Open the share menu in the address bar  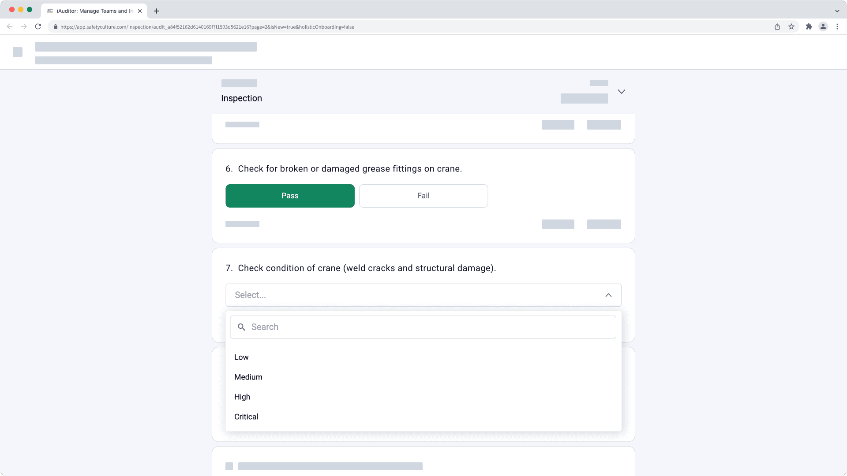[x=777, y=26]
